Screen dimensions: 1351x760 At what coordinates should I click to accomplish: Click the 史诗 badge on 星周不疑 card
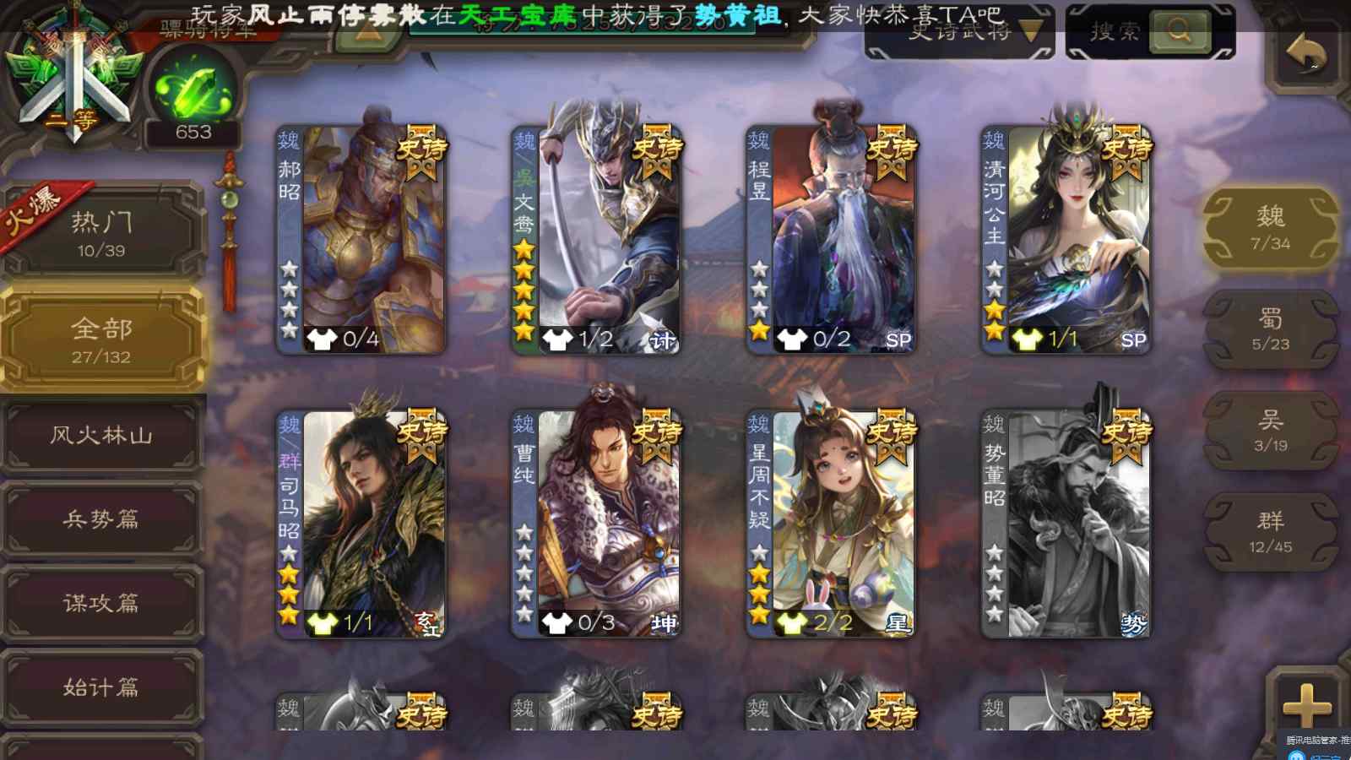pyautogui.click(x=892, y=437)
